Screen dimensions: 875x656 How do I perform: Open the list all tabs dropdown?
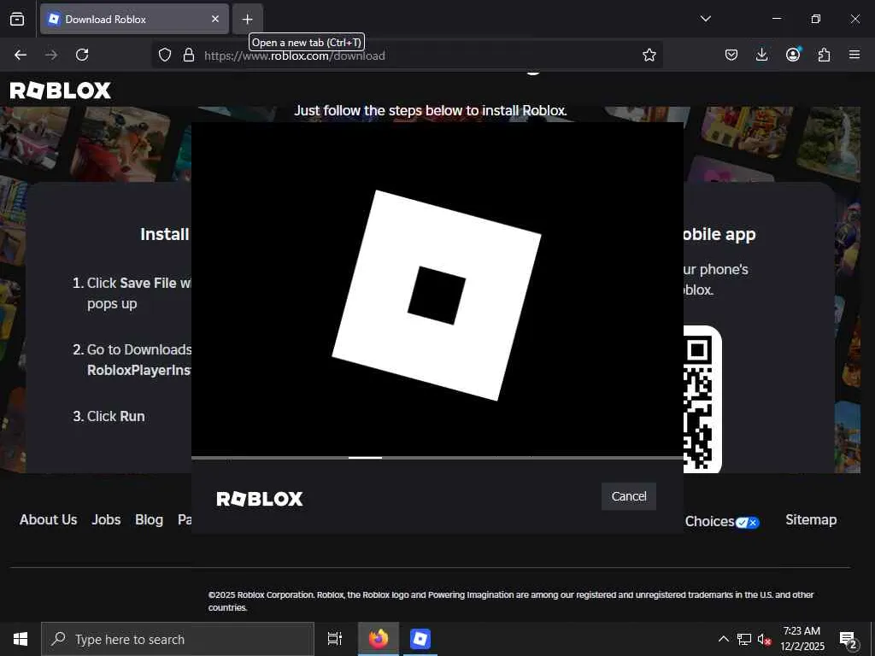pyautogui.click(x=705, y=19)
